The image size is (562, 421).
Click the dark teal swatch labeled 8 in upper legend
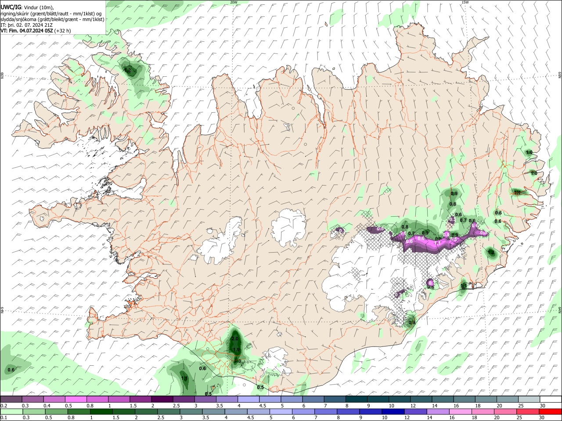(357, 399)
